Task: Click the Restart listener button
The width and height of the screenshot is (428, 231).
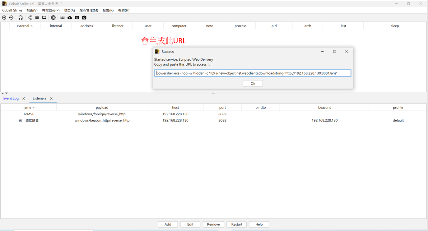Action: point(237,224)
